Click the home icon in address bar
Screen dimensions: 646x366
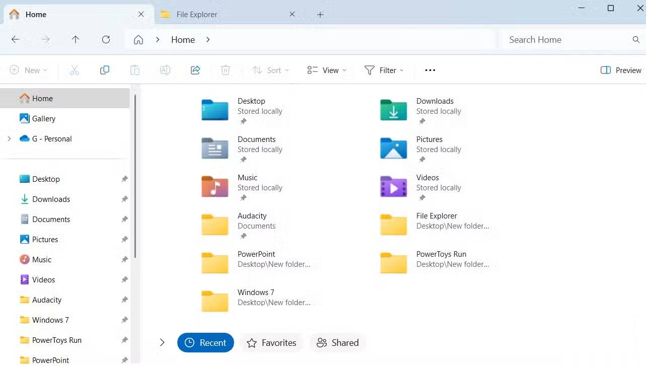coord(138,40)
